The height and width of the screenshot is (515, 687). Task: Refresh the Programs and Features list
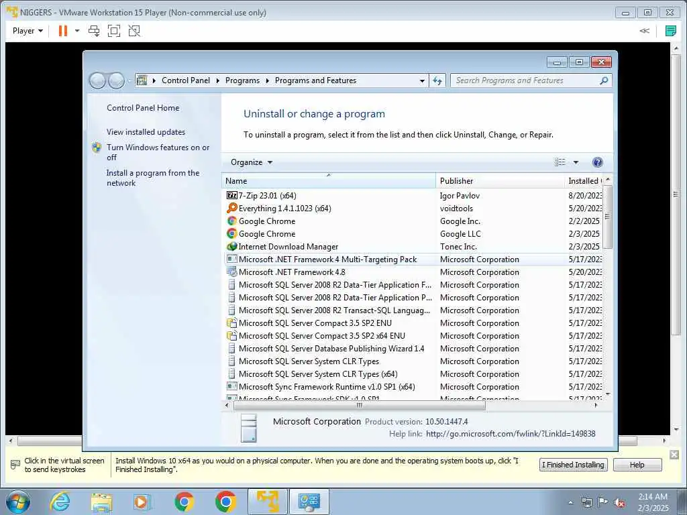(437, 80)
